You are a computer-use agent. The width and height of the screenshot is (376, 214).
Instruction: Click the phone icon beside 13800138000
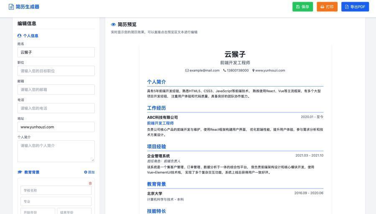click(224, 71)
